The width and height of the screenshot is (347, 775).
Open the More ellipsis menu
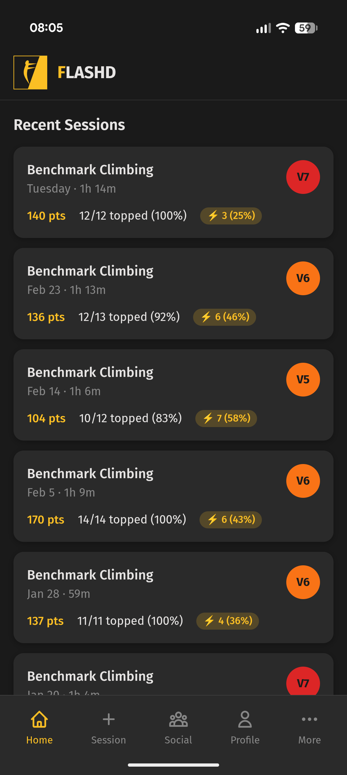[309, 719]
